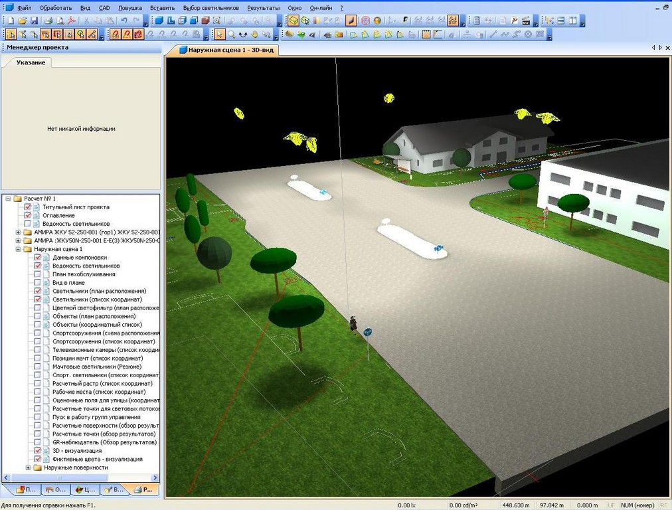Click the Save project toolbar icon

pyautogui.click(x=34, y=21)
